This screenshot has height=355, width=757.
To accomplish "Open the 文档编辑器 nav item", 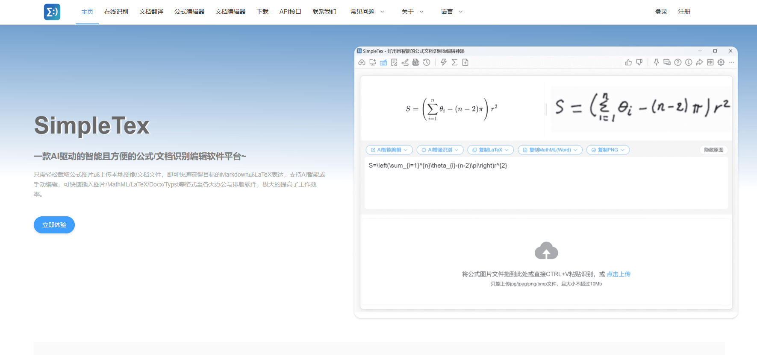I will coord(230,12).
